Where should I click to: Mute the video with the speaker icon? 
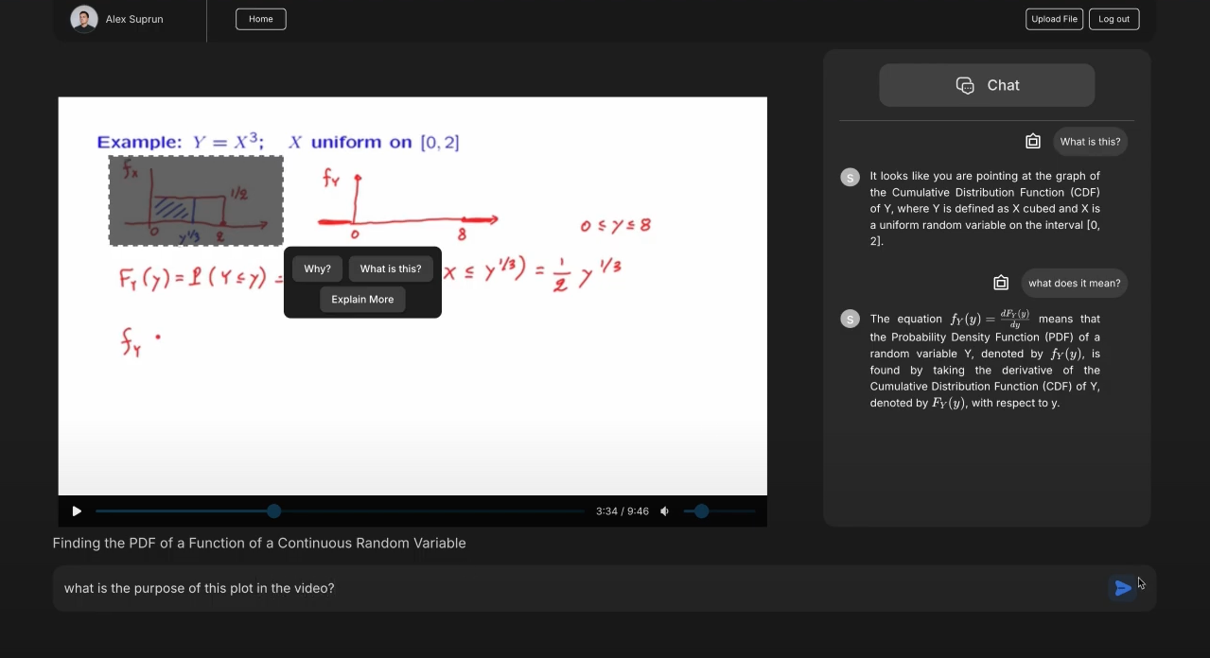coord(665,511)
